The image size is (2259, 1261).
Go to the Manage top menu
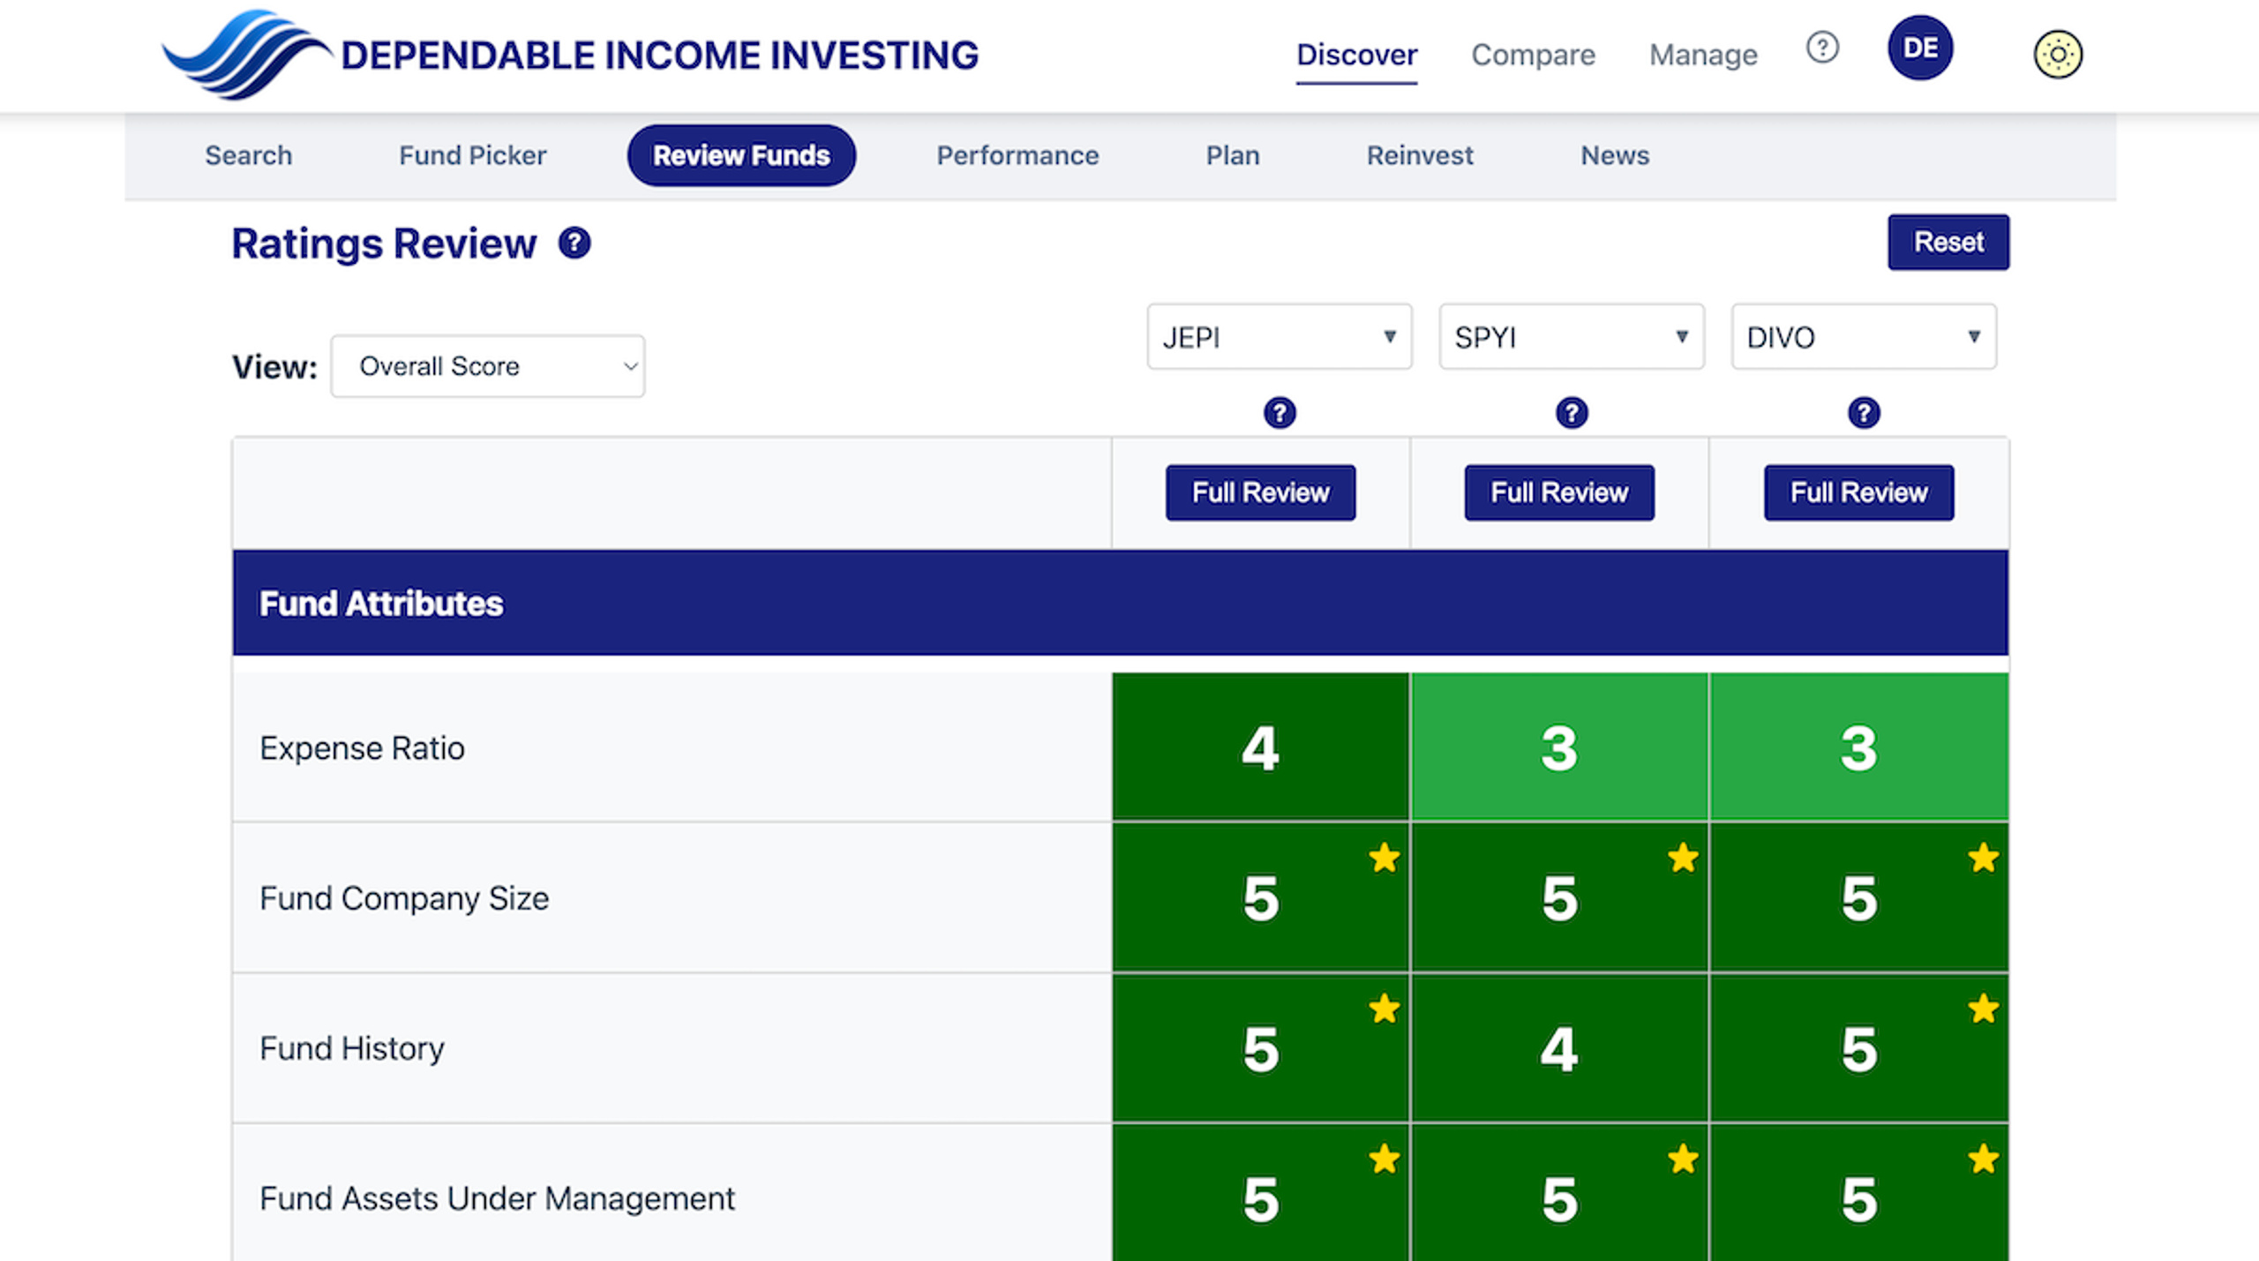tap(1703, 55)
